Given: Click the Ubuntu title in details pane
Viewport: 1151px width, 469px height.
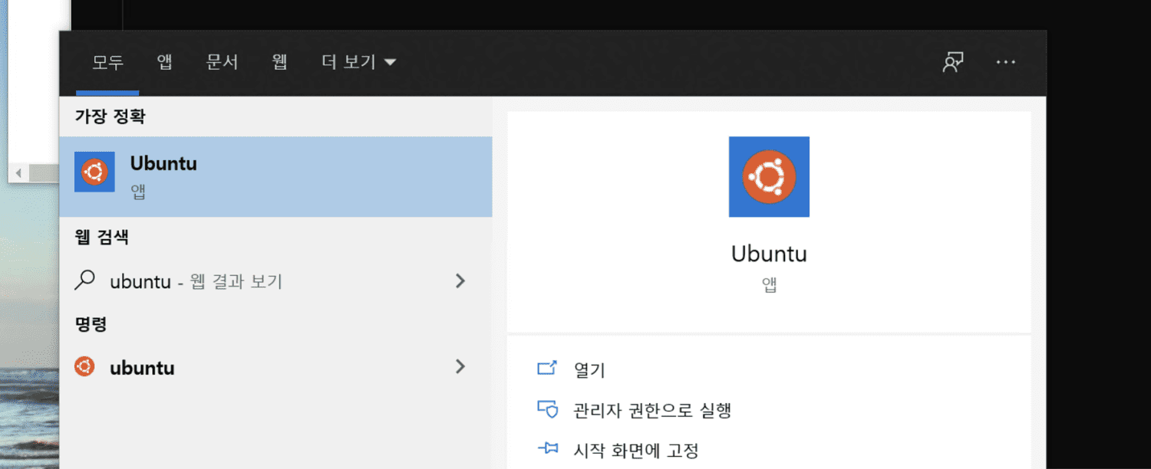Looking at the screenshot, I should 769,254.
